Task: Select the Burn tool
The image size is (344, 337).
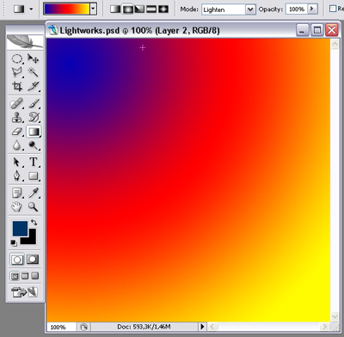Action: 33,145
